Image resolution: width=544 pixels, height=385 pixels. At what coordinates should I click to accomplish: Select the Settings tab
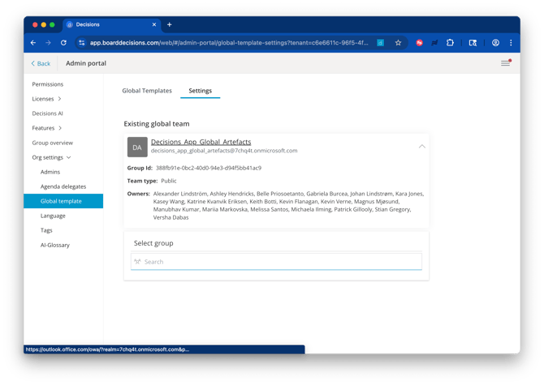tap(201, 91)
